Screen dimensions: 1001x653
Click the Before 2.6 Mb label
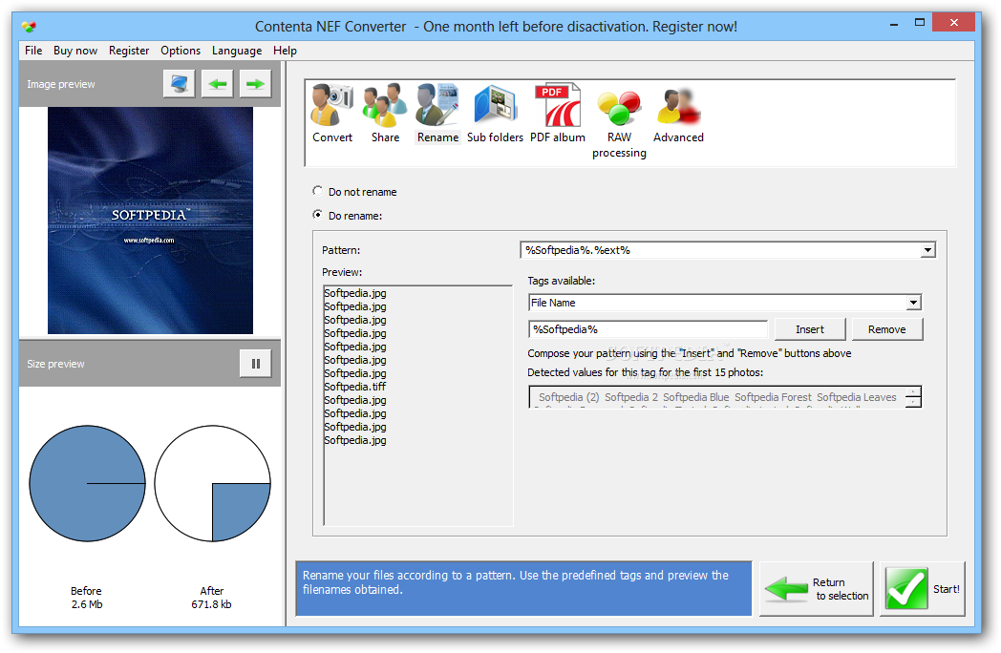pos(86,598)
